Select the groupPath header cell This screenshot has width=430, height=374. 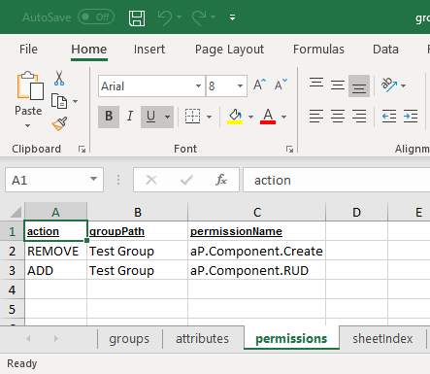coord(138,231)
